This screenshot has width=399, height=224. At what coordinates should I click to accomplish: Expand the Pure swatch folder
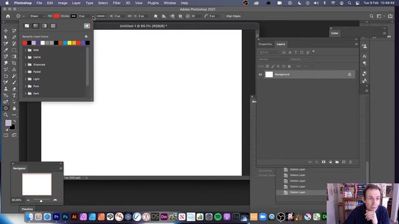(x=26, y=86)
